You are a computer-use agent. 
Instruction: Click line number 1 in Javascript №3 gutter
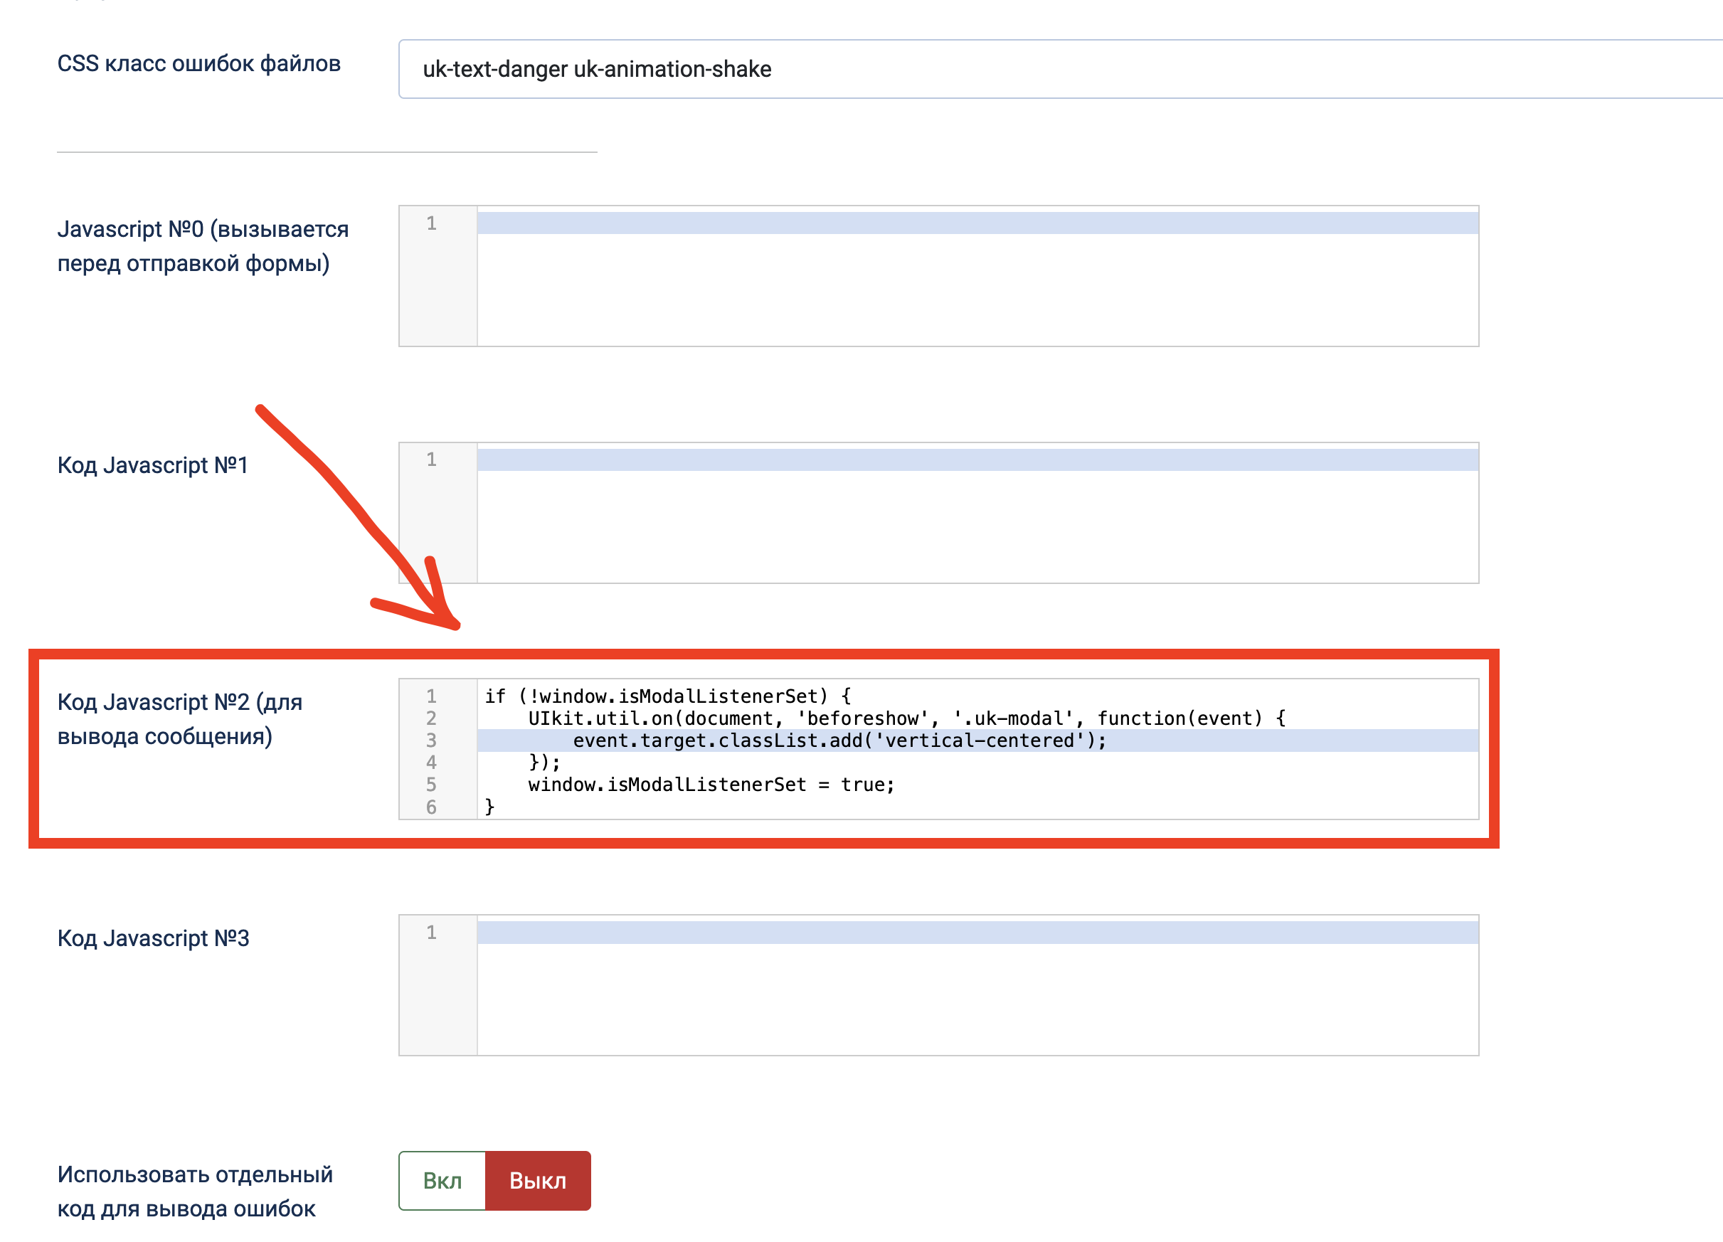pos(432,932)
